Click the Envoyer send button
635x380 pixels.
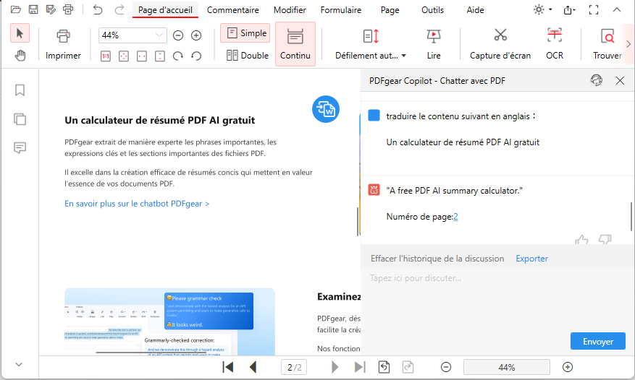coord(598,341)
